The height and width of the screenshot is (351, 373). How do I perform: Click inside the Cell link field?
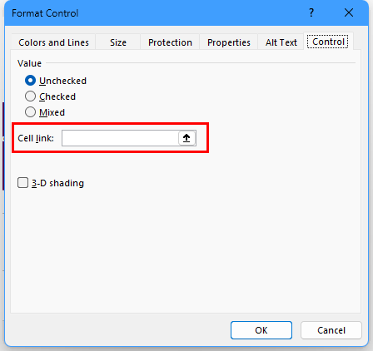tap(120, 138)
